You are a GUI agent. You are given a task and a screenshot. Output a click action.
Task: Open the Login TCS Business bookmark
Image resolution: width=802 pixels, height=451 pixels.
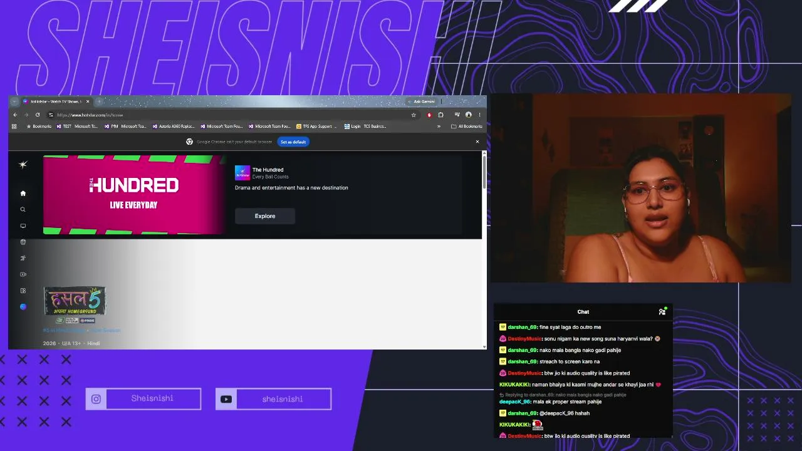pos(365,127)
